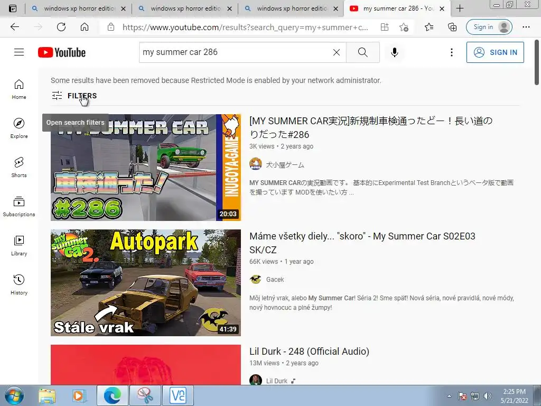The height and width of the screenshot is (406, 541).
Task: Click the page vertical scrollbar
Action: [537, 62]
